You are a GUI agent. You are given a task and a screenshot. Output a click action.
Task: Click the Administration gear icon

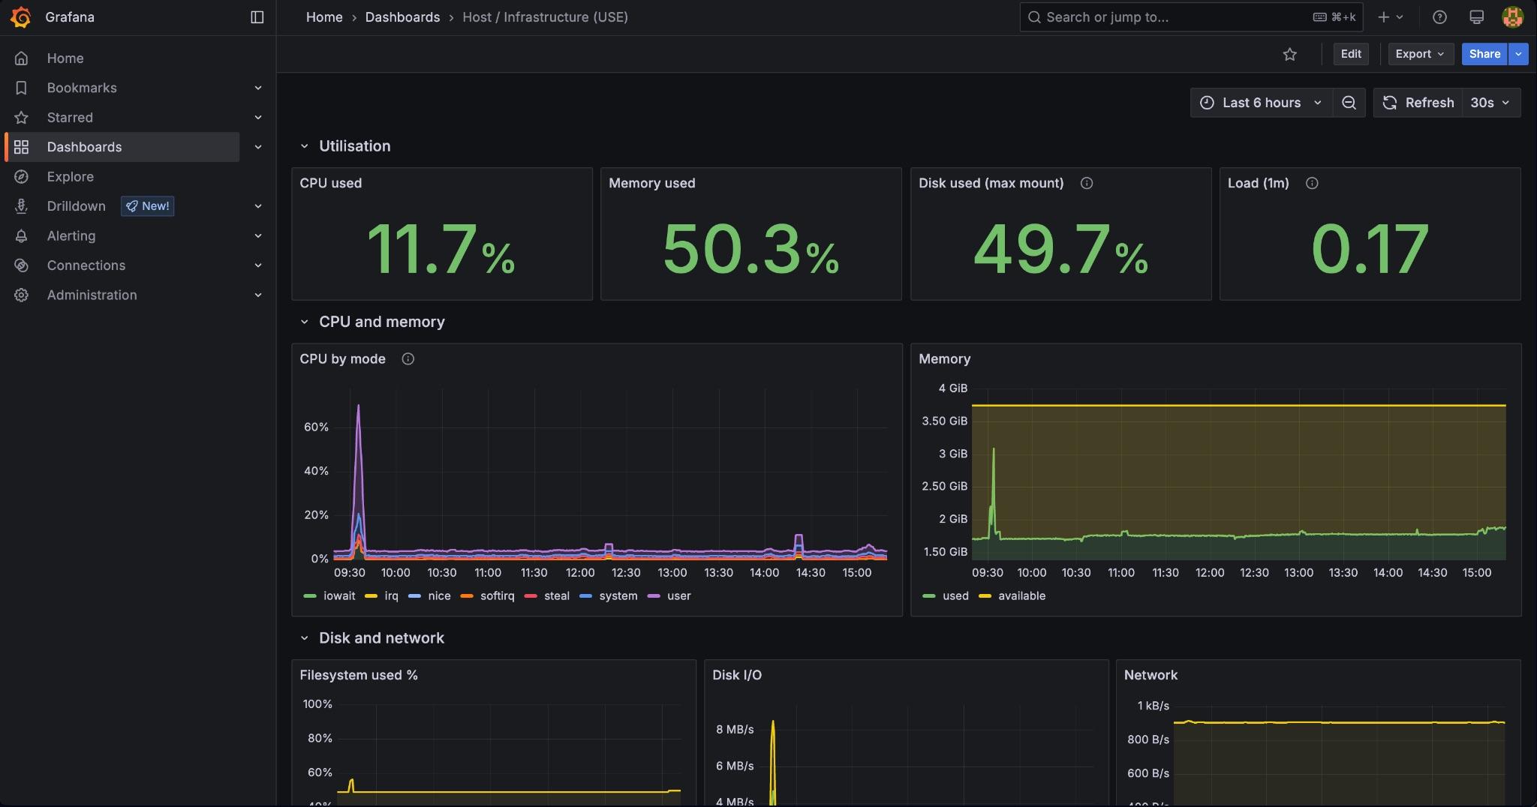(21, 295)
